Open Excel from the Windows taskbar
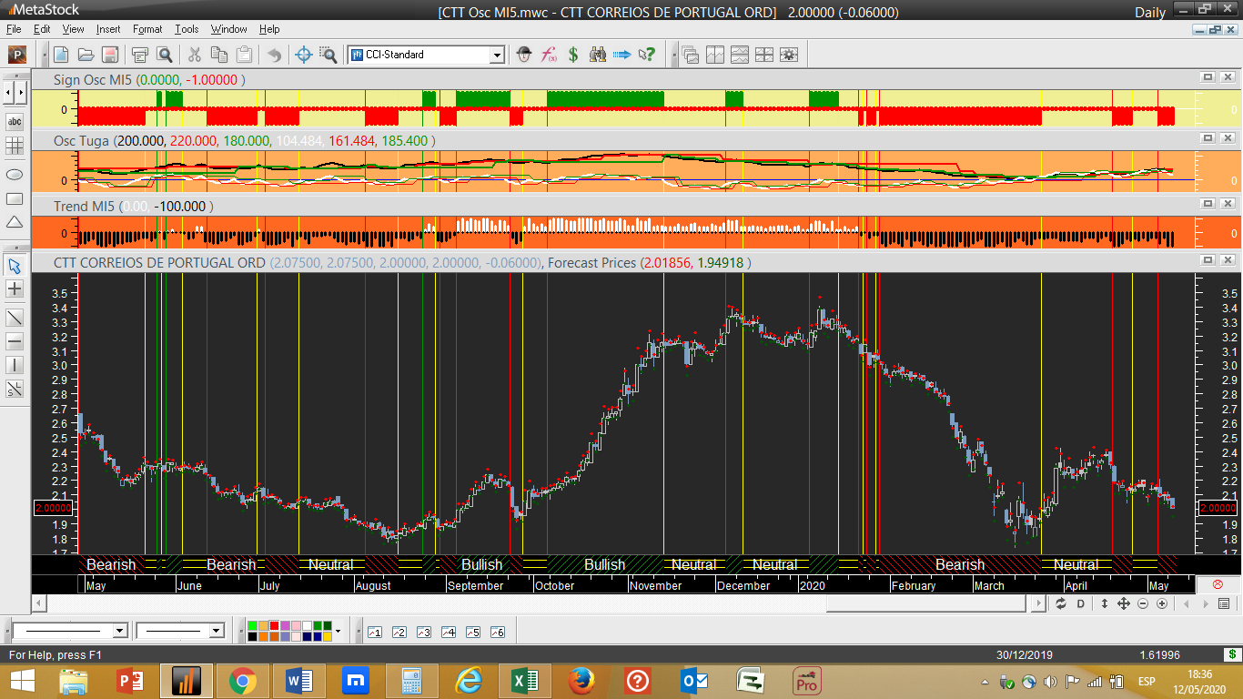Viewport: 1243px width, 699px height. pos(522,681)
